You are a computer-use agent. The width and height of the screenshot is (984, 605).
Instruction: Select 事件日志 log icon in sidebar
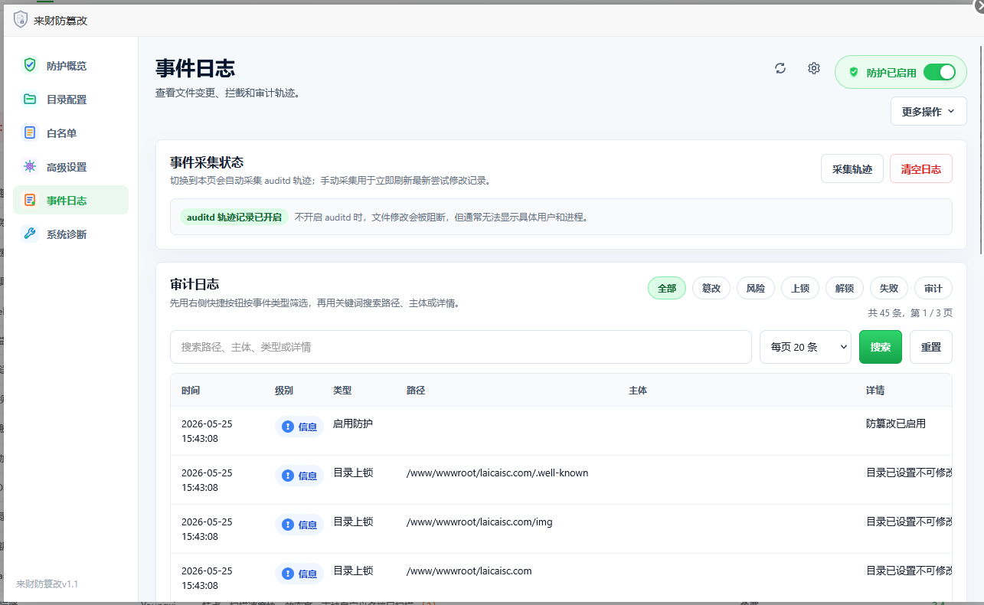[30, 200]
